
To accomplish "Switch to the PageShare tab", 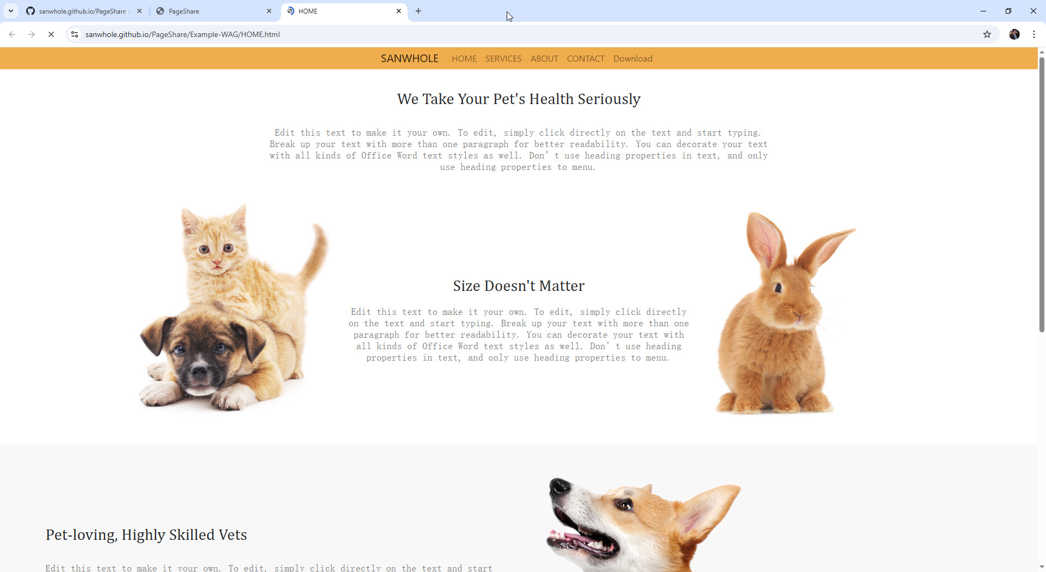I will point(207,11).
